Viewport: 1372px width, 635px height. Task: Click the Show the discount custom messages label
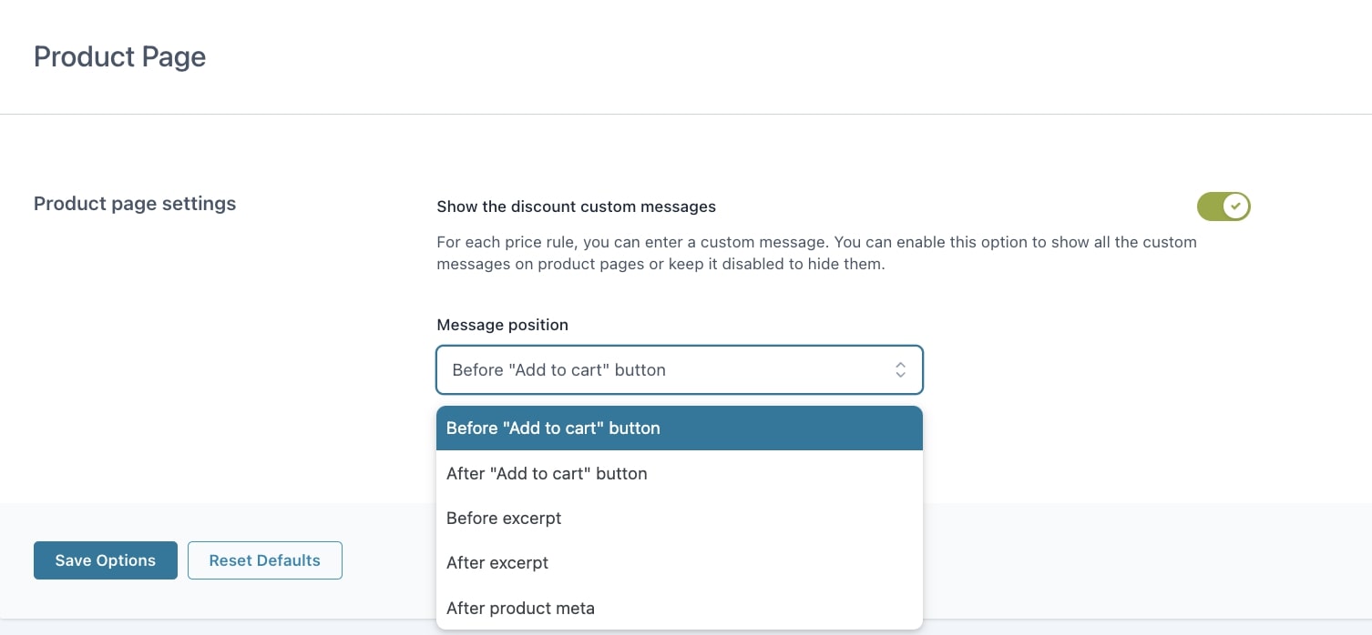pyautogui.click(x=576, y=207)
